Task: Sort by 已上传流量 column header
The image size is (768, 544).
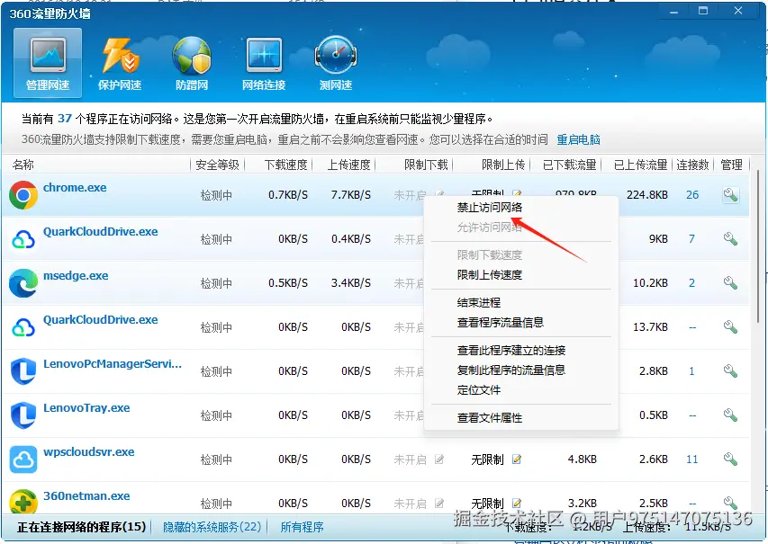Action: pyautogui.click(x=641, y=165)
